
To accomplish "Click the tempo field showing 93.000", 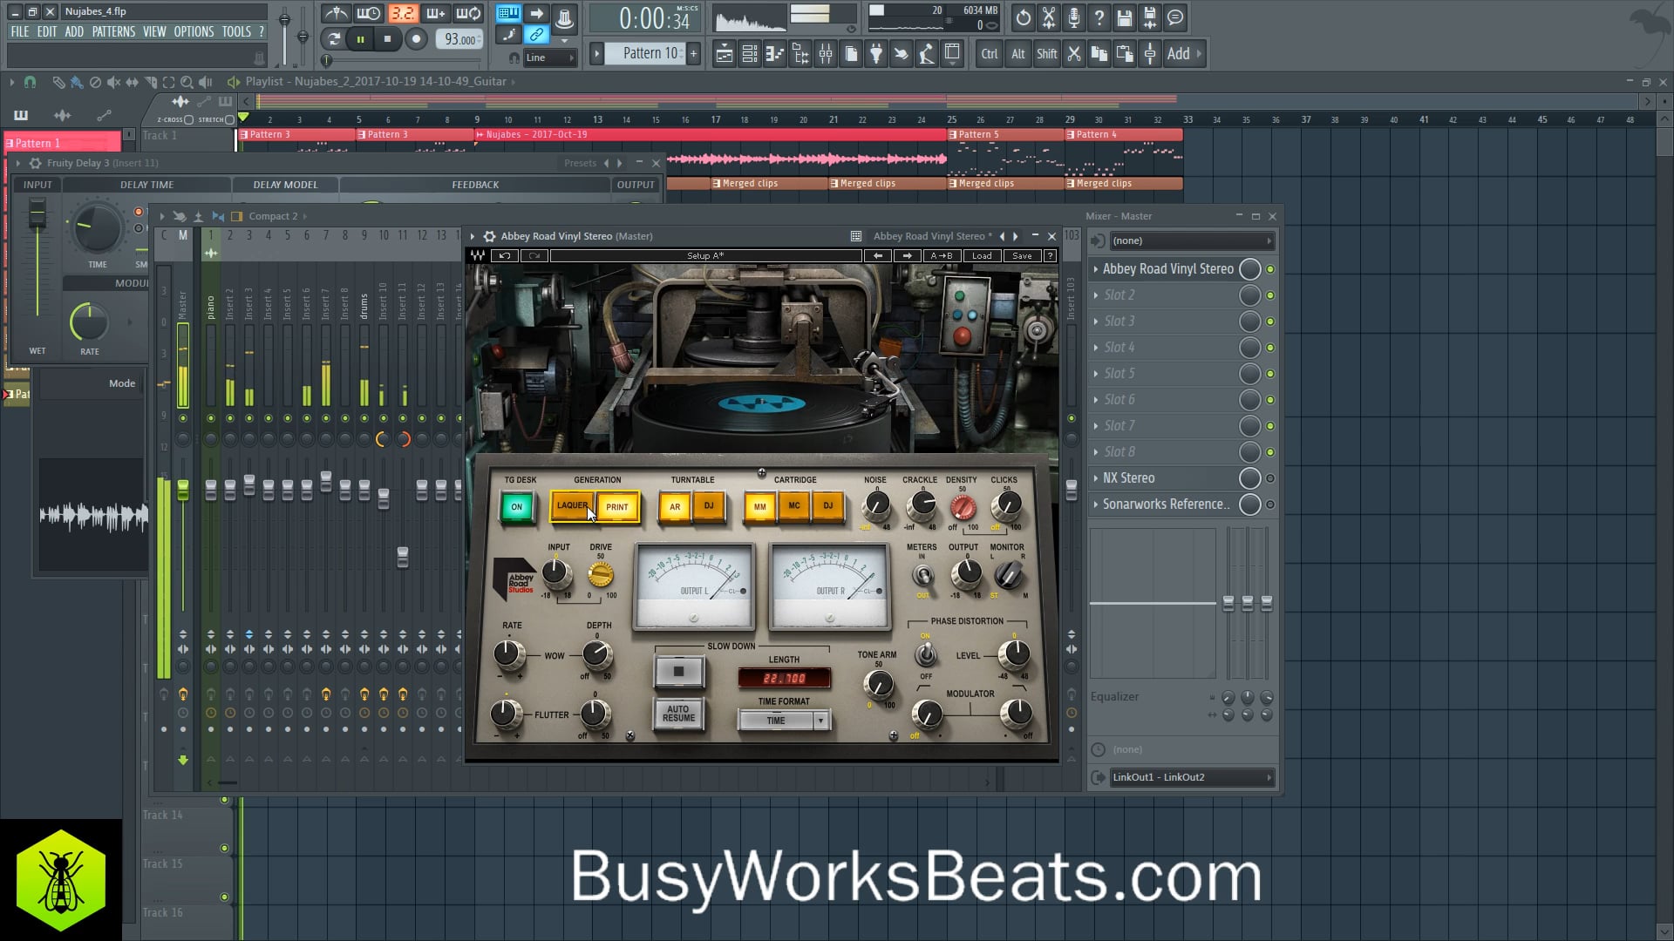I will point(459,39).
